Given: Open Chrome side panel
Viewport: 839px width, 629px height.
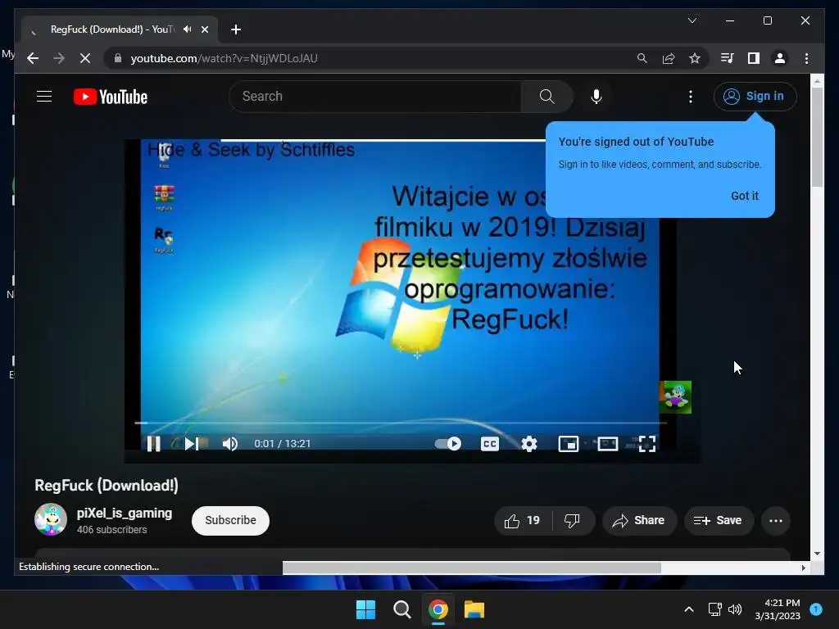Looking at the screenshot, I should [754, 58].
